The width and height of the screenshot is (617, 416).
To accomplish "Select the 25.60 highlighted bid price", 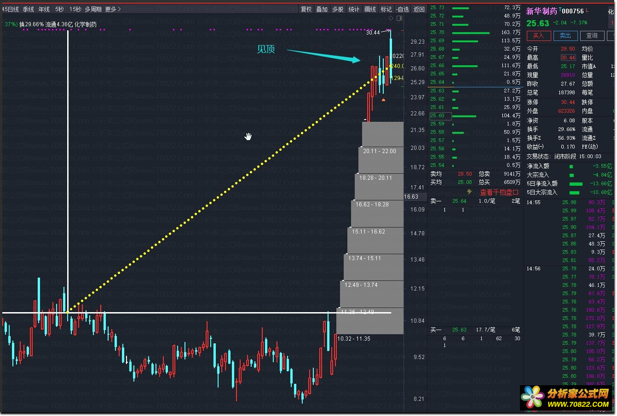I will (x=440, y=115).
